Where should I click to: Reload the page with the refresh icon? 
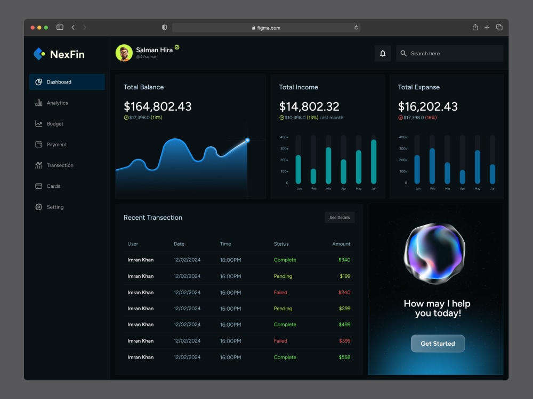(x=356, y=28)
